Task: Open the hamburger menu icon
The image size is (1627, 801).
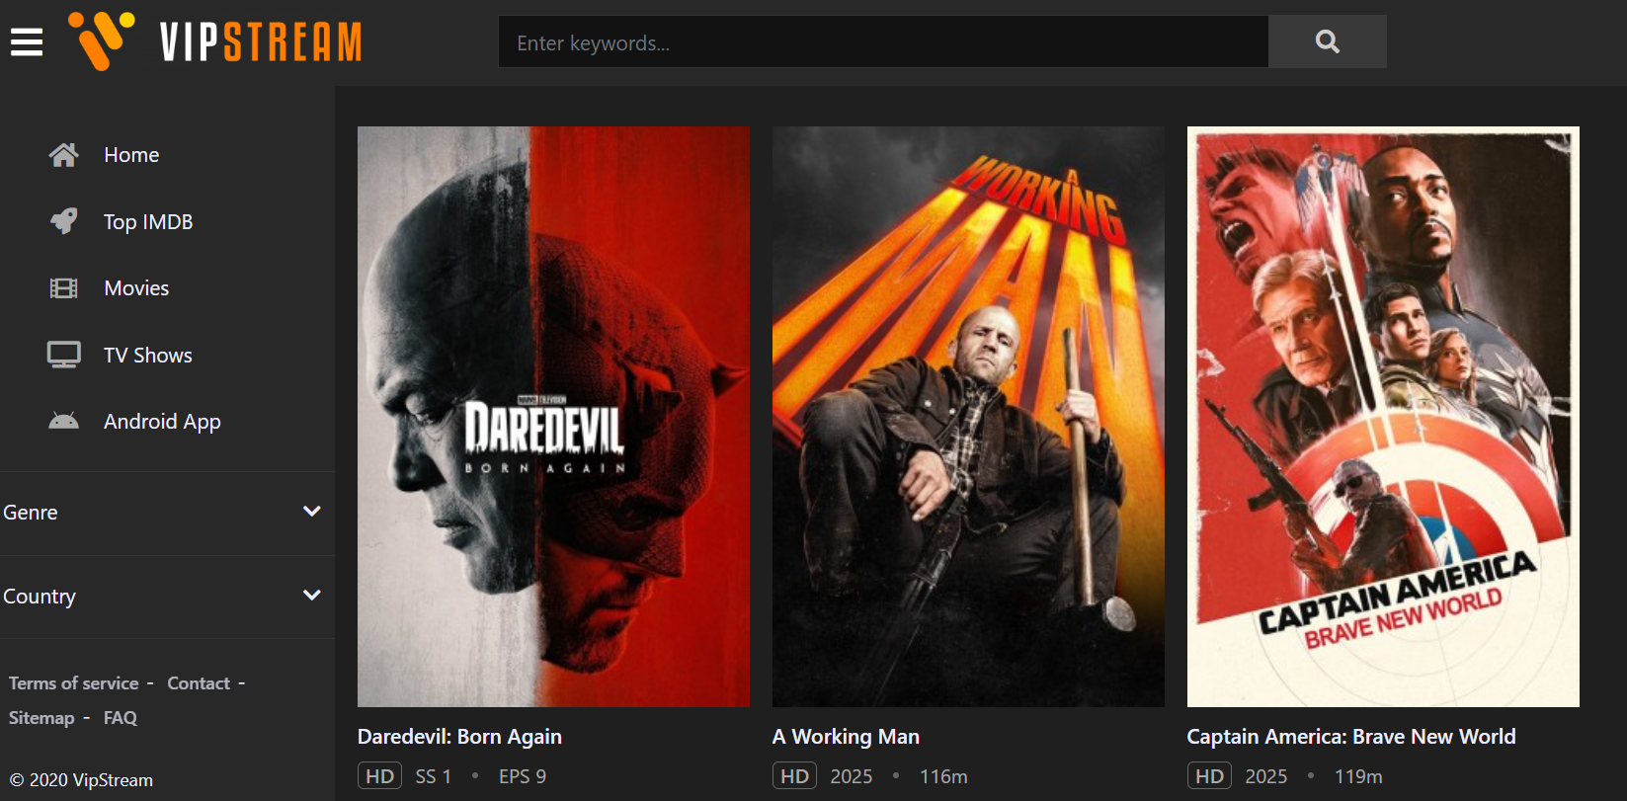Action: point(27,42)
